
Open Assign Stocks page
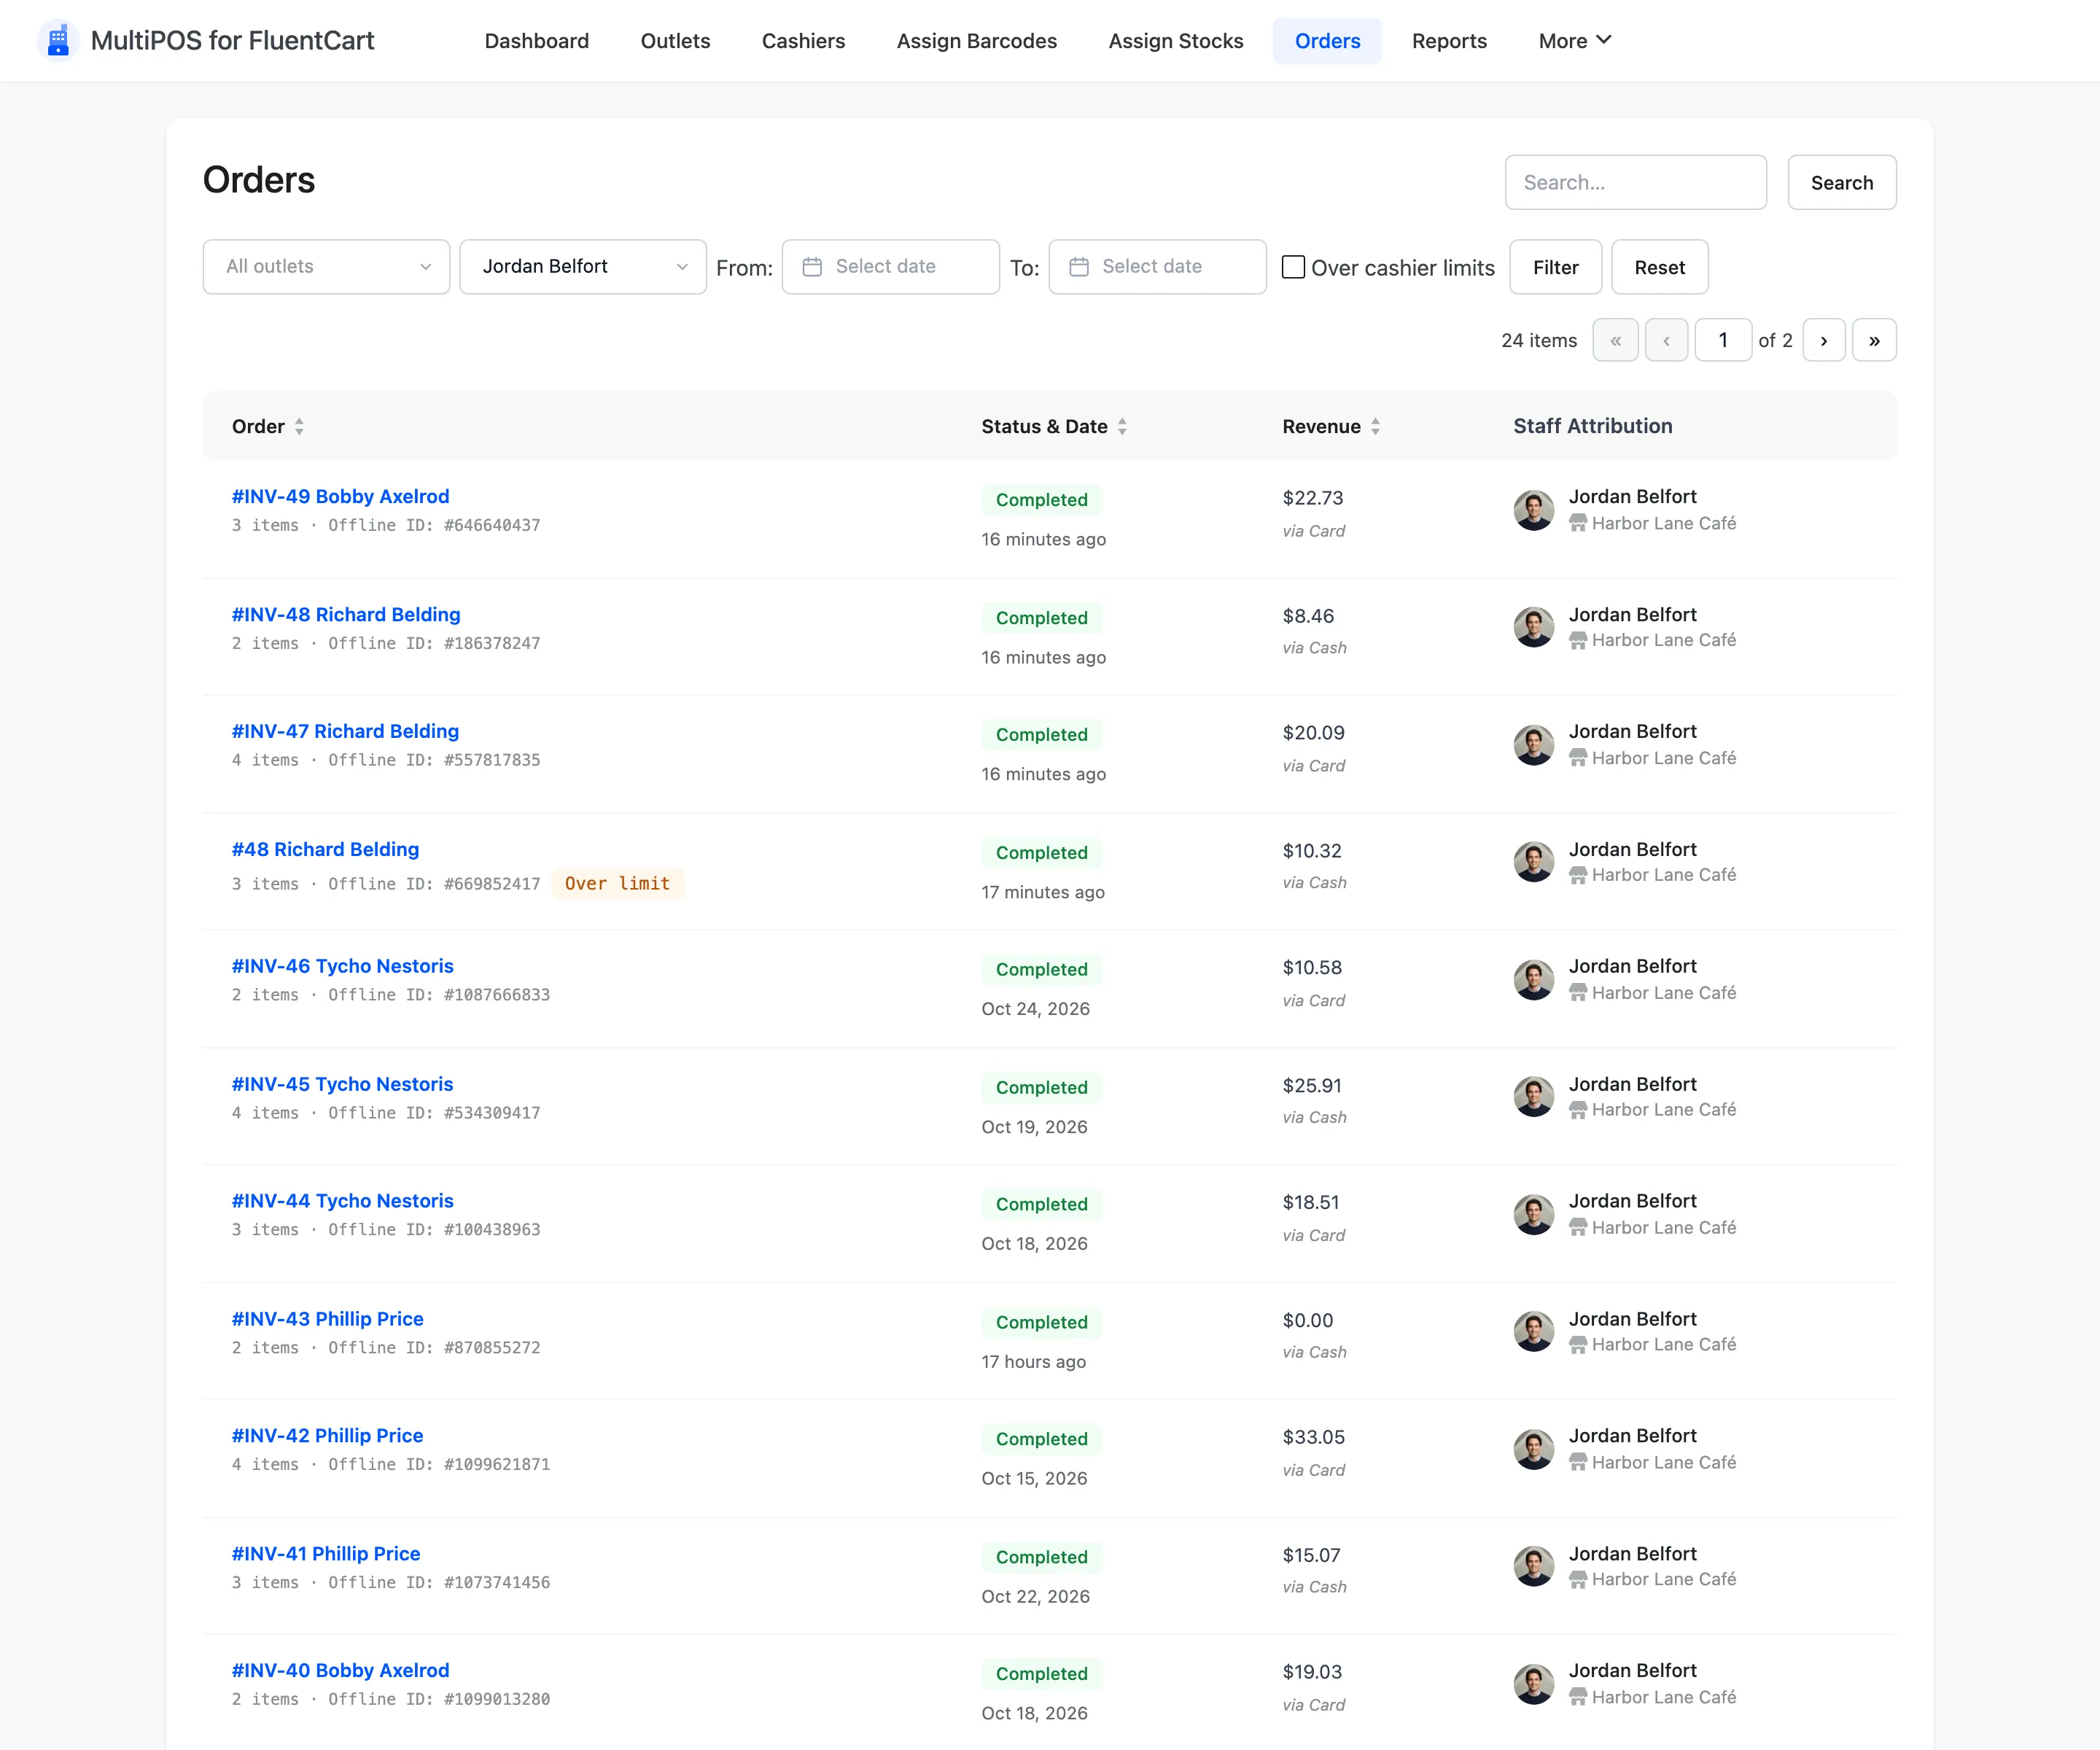[x=1176, y=41]
